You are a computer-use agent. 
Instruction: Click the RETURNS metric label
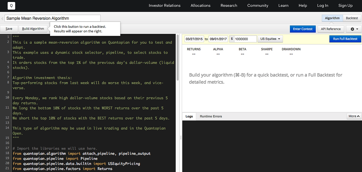coord(194,49)
